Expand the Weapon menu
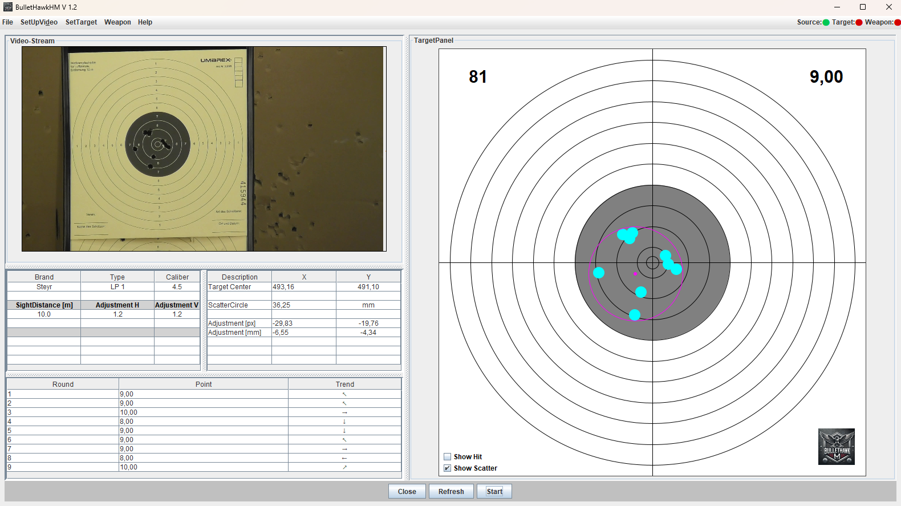This screenshot has width=901, height=506. (x=117, y=22)
